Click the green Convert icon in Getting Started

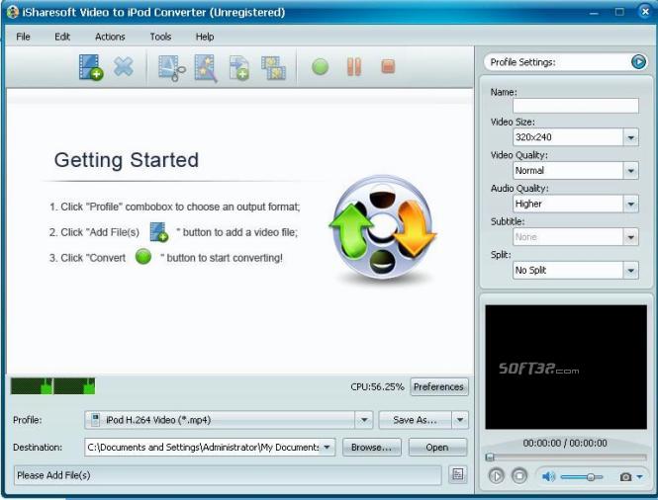(143, 257)
